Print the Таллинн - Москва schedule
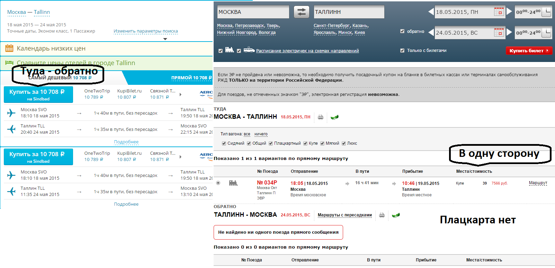Viewport: 555px width, 268px height. (x=382, y=215)
